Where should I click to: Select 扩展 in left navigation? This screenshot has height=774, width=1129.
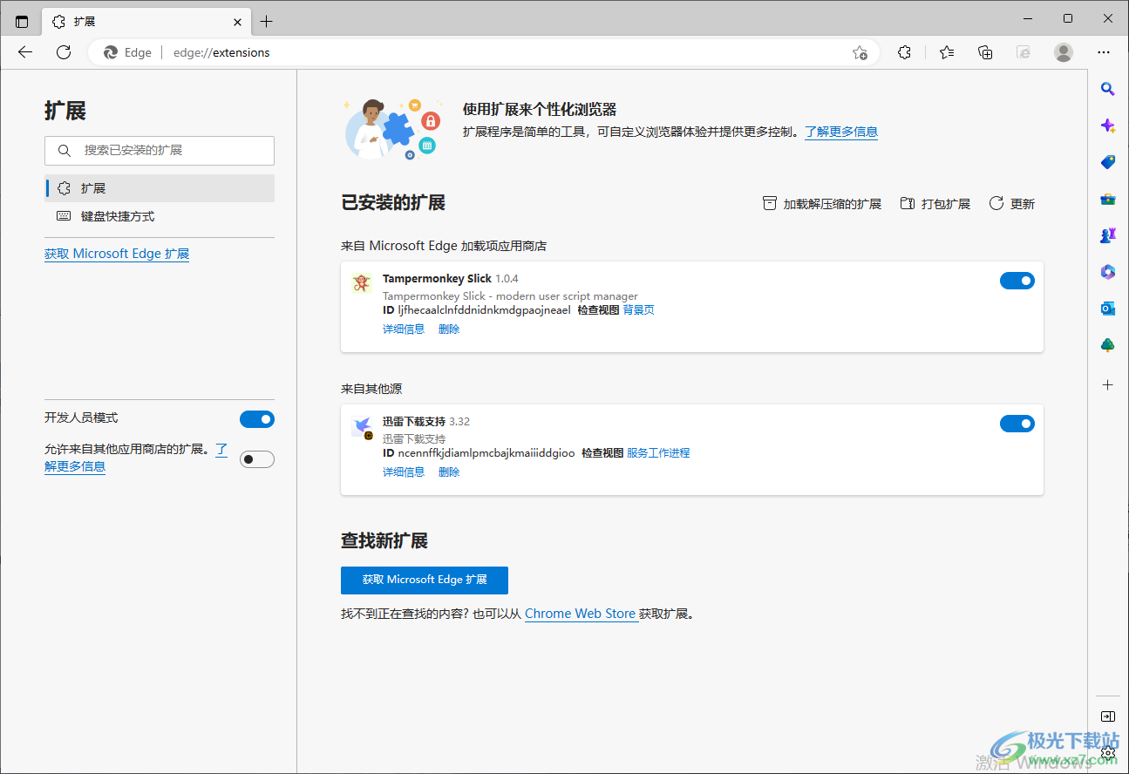tap(160, 188)
